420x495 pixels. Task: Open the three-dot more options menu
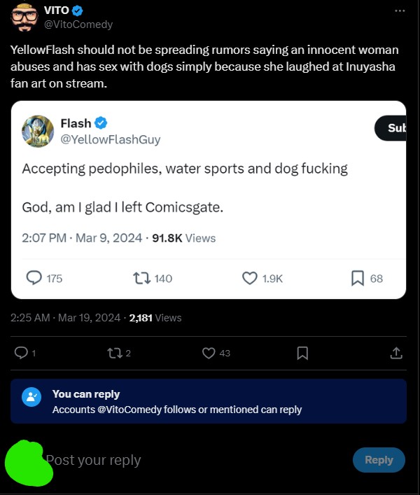tap(400, 11)
